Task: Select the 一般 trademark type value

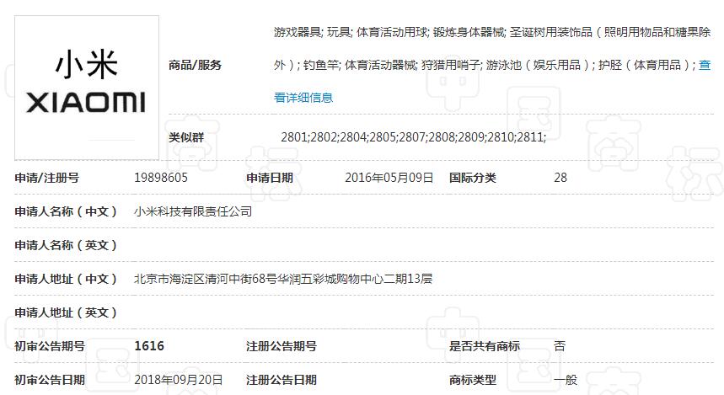Action: pyautogui.click(x=566, y=380)
